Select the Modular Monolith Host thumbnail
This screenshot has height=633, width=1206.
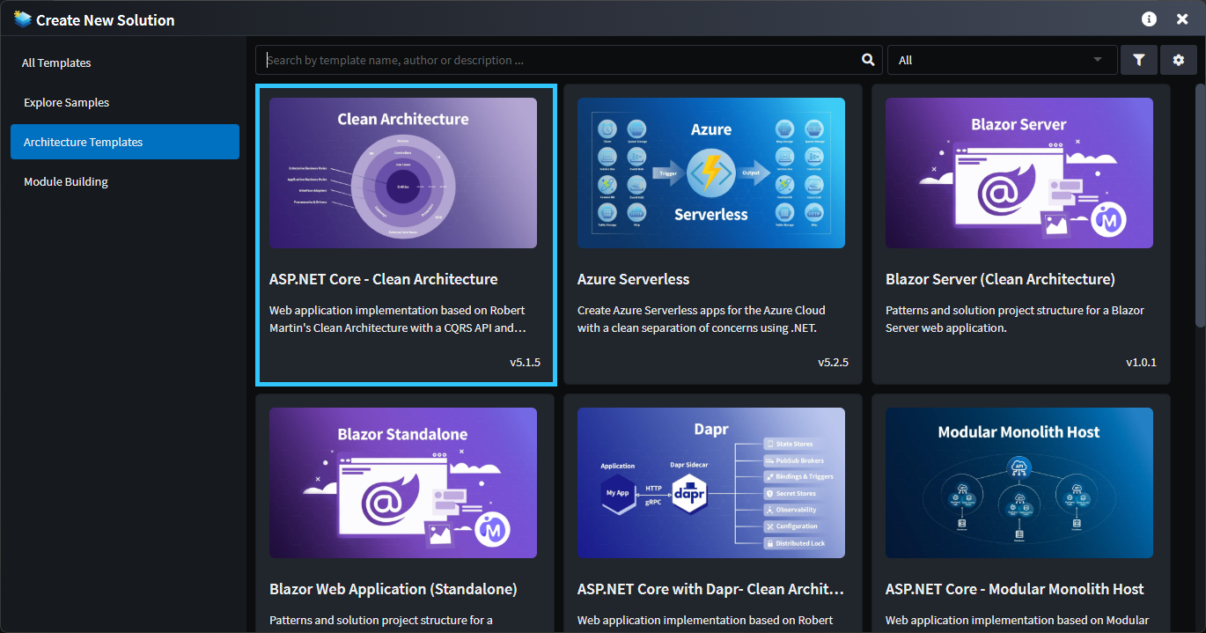coord(1019,482)
